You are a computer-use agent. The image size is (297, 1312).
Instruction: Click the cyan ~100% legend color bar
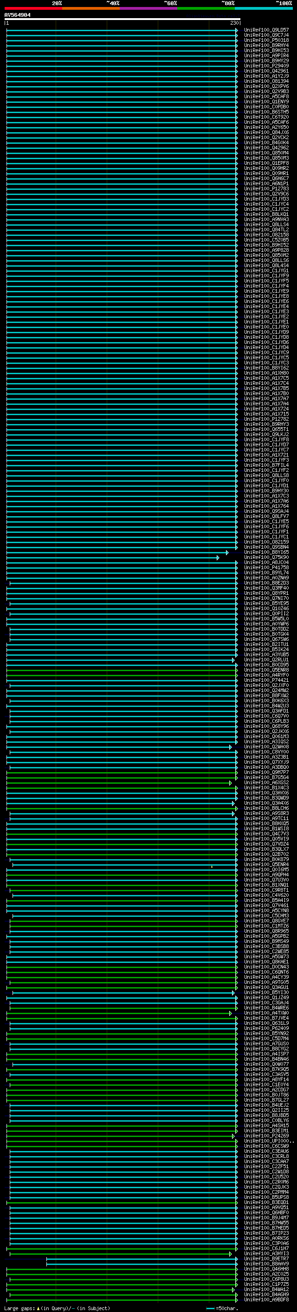264,8
